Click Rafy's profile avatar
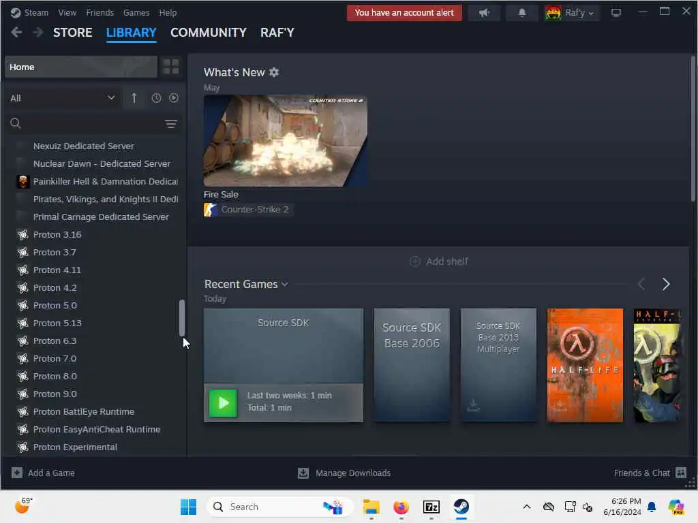Image resolution: width=698 pixels, height=523 pixels. click(x=553, y=13)
